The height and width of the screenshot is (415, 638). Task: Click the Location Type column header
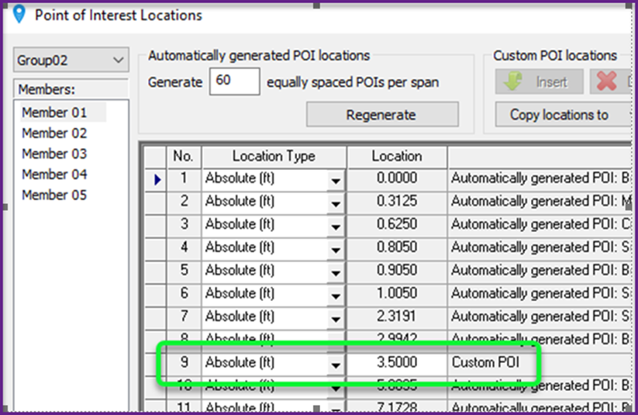(273, 156)
